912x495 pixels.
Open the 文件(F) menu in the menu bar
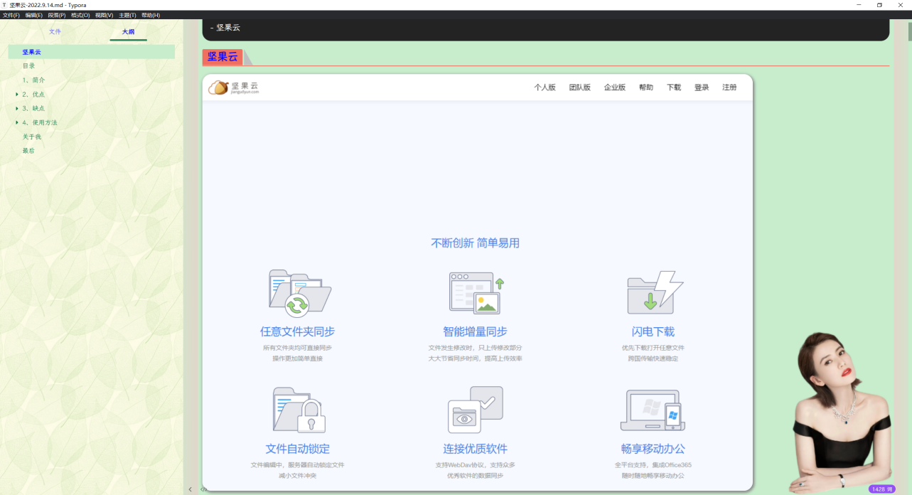pos(11,15)
